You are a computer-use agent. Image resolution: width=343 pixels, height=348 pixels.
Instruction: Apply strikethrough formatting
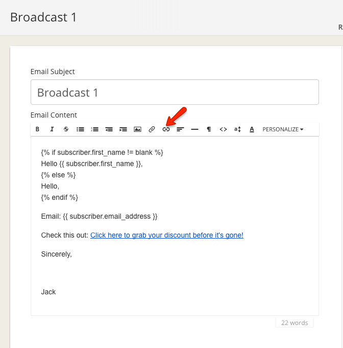click(x=66, y=129)
